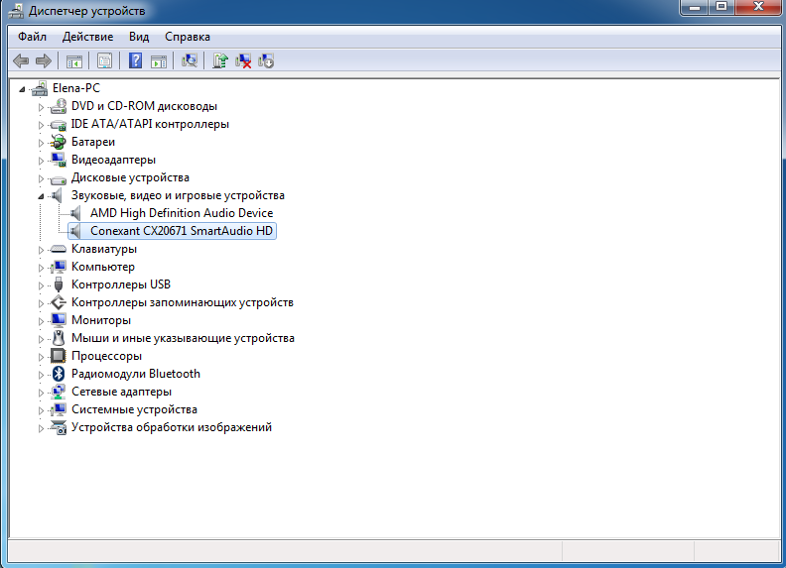Open the Действие menu
786x568 pixels.
[87, 37]
